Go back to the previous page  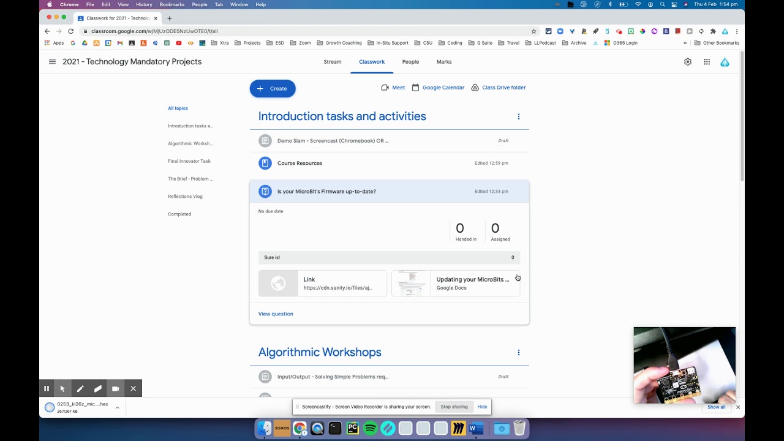click(47, 31)
